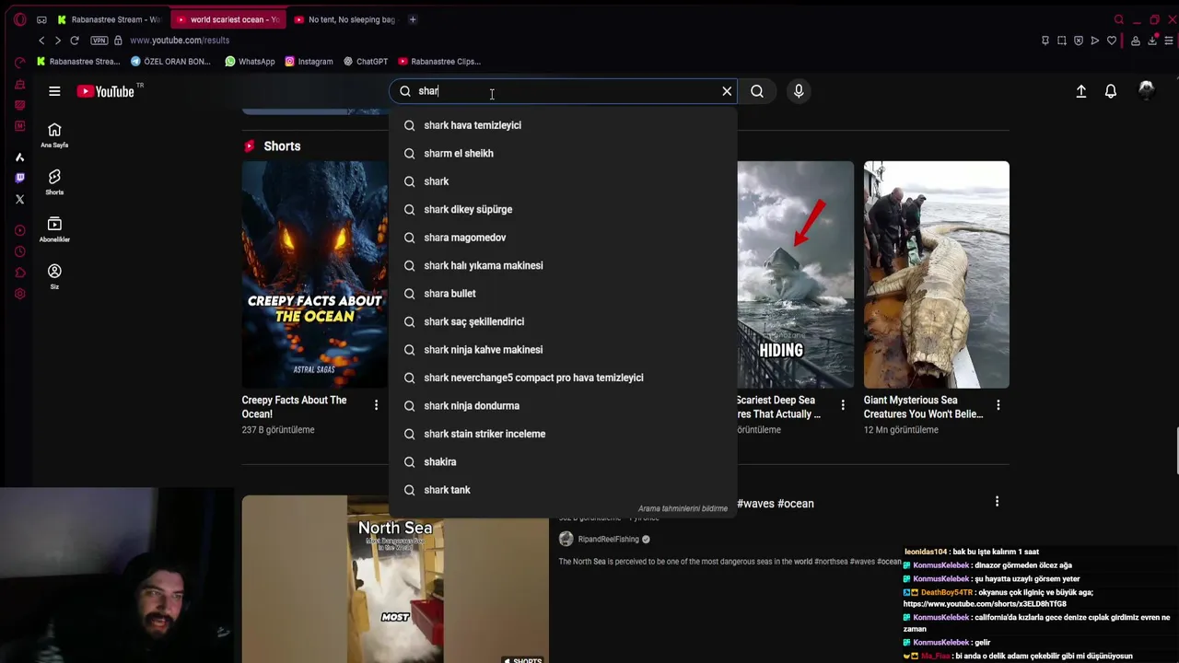This screenshot has width=1179, height=663.
Task: Submit search with the magnifier button
Action: coord(757,91)
